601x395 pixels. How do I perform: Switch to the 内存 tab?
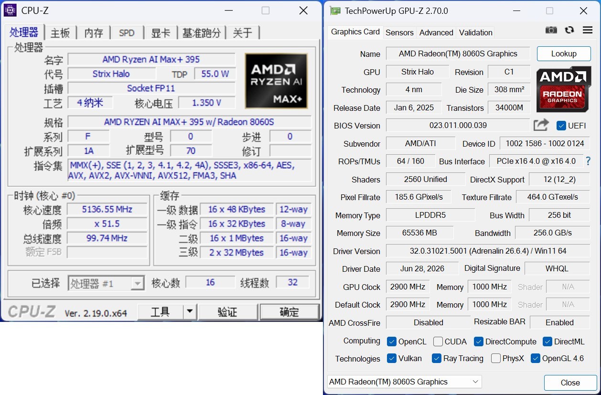(x=94, y=33)
